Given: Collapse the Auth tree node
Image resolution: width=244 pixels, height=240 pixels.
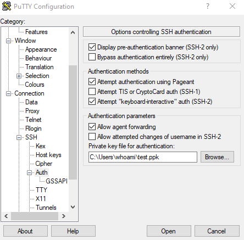Looking at the screenshot, I should (29, 172).
